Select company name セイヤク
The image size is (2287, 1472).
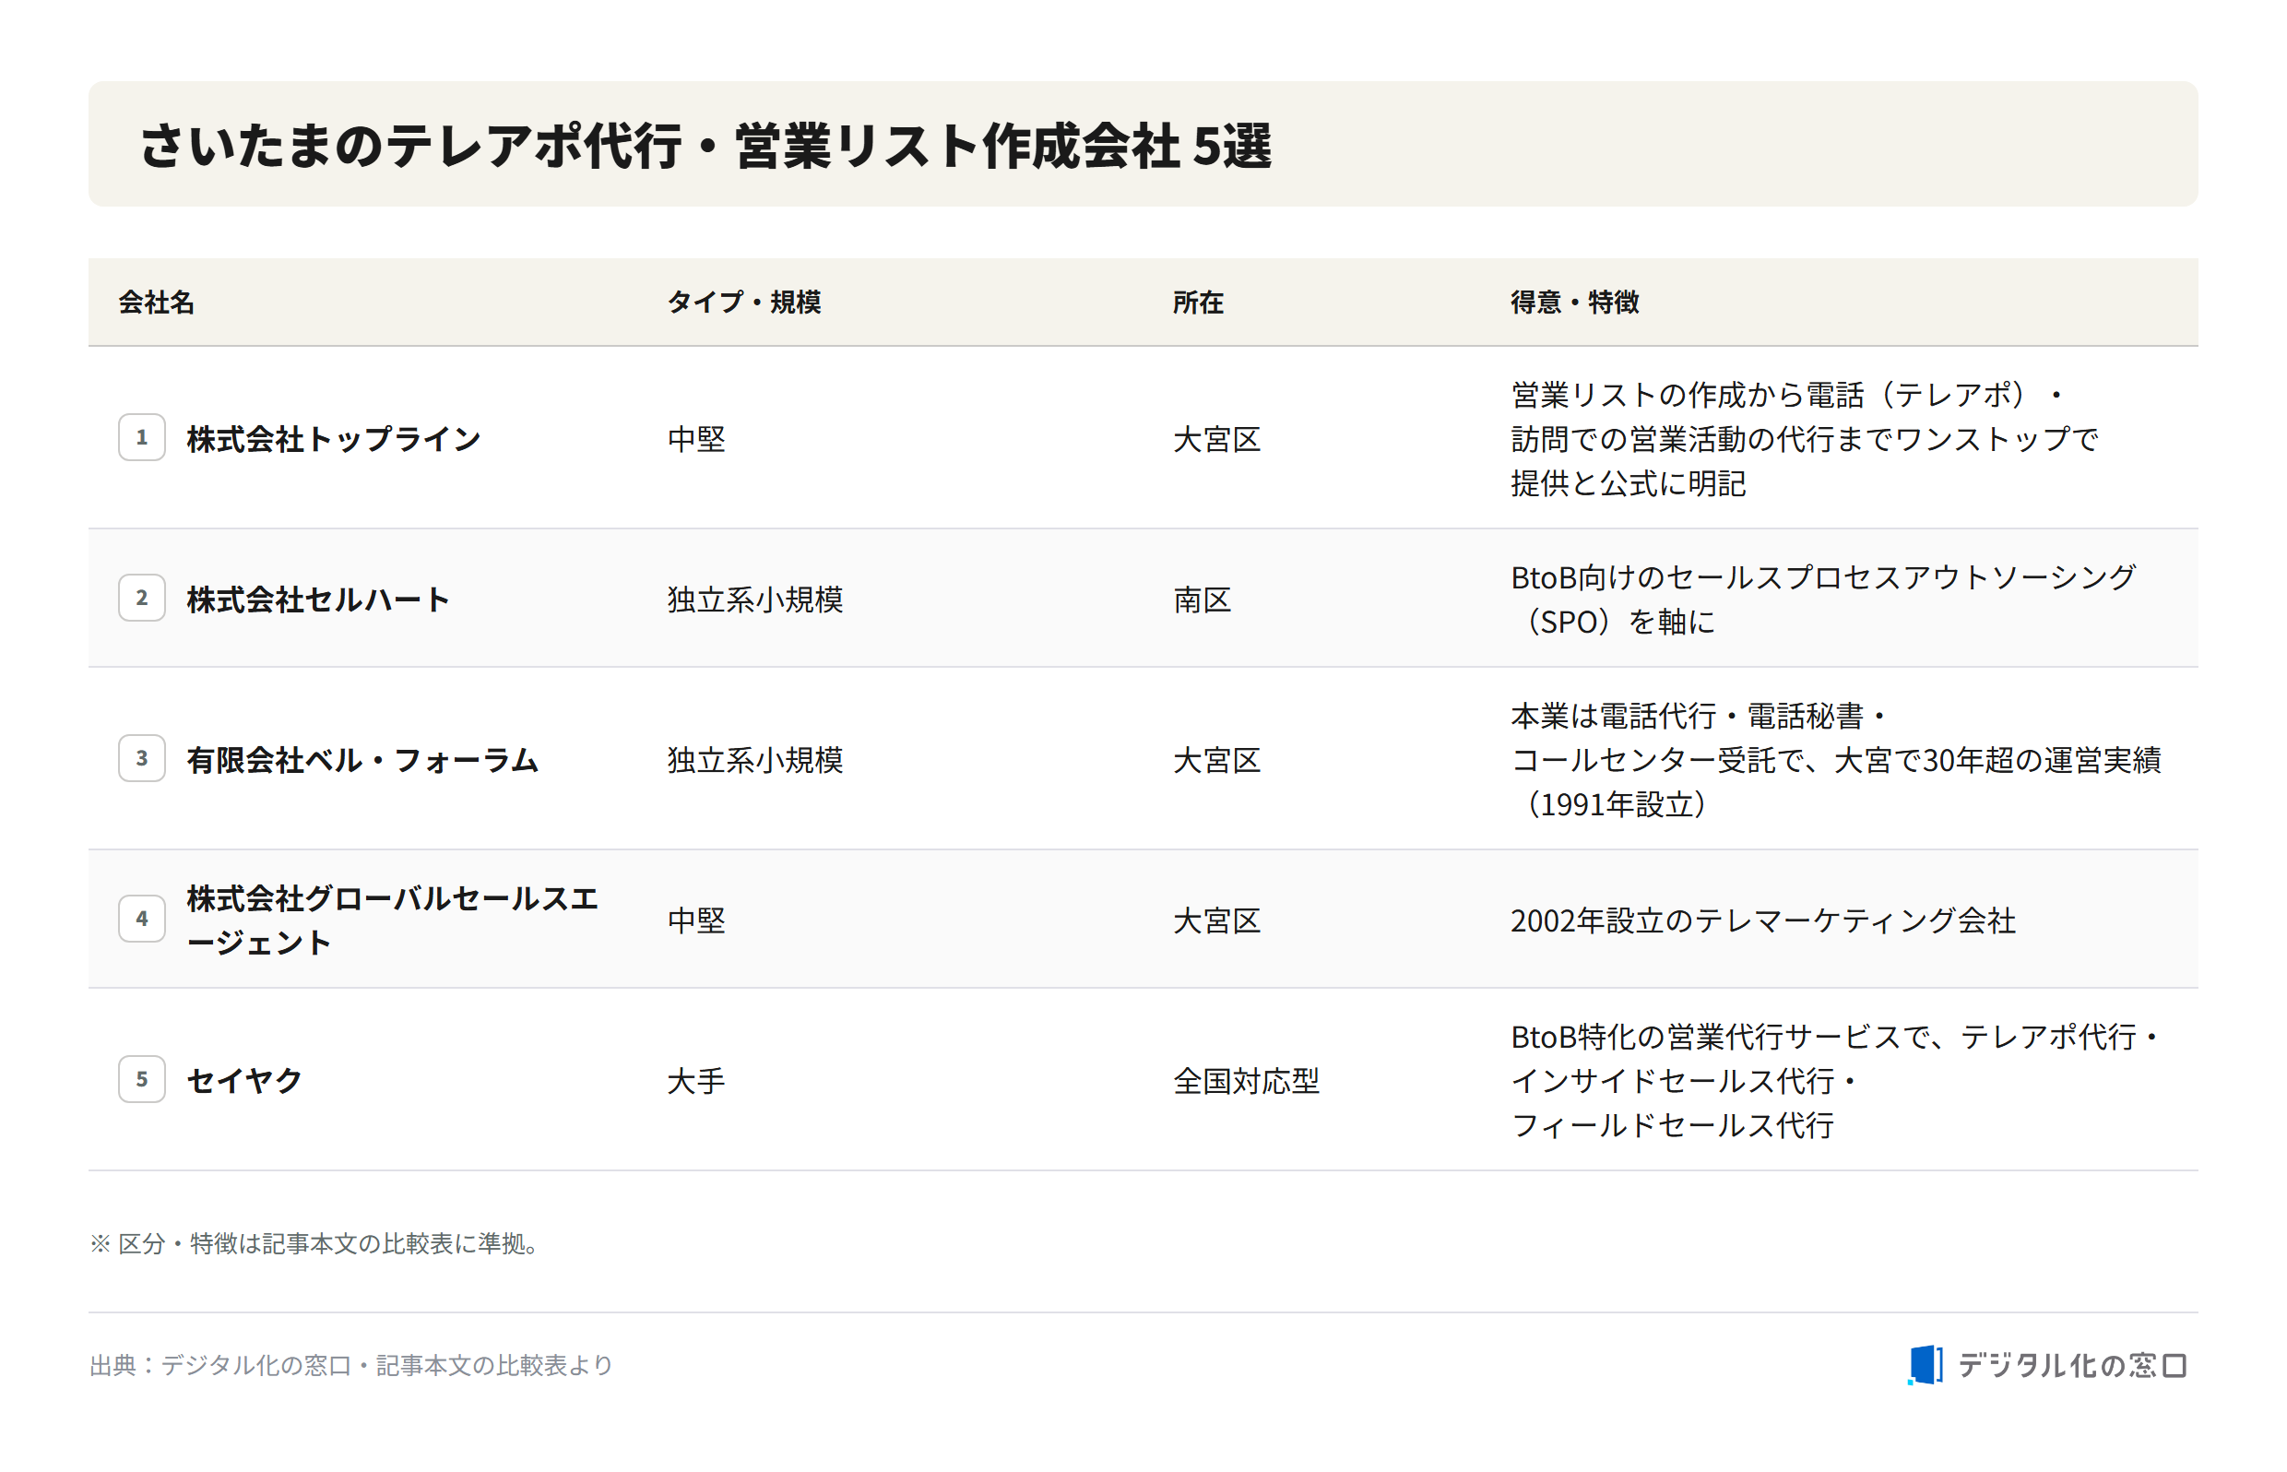(244, 1081)
